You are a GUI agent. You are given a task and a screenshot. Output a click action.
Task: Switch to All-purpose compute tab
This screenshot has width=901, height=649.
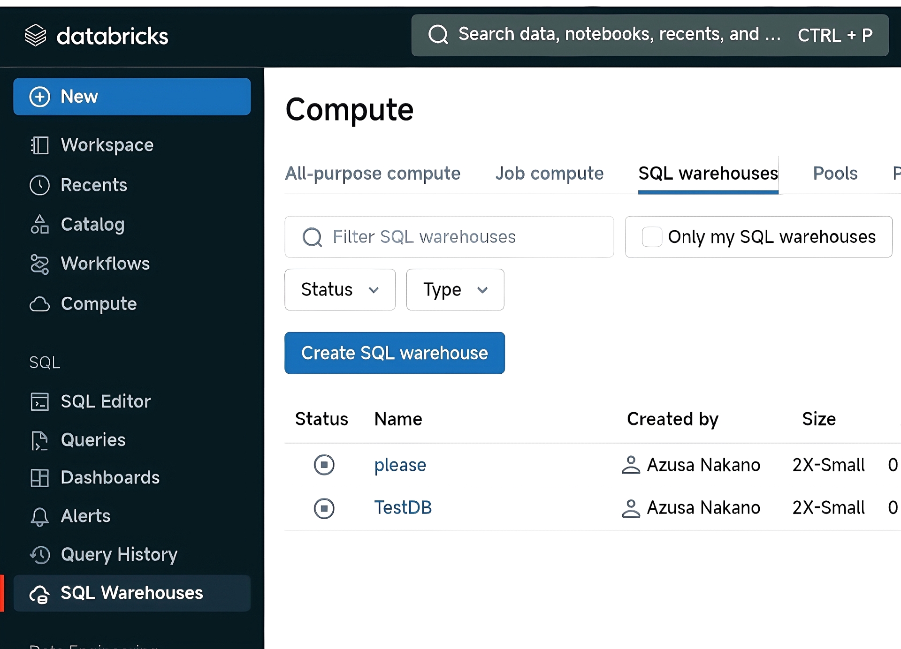point(372,173)
